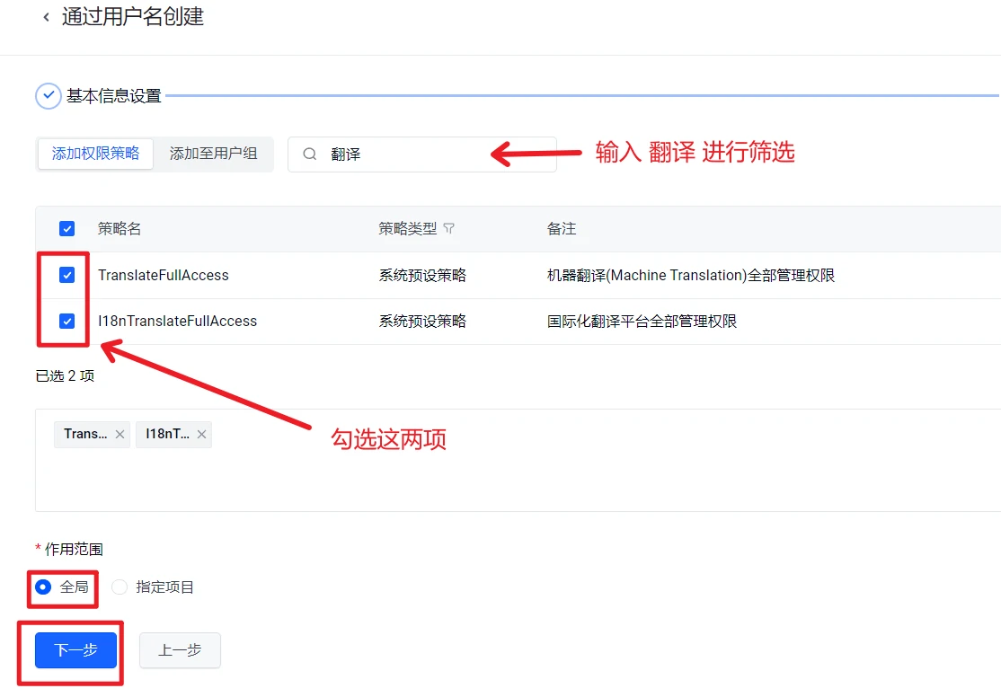
Task: Select the 全局 radio button
Action: 43,587
